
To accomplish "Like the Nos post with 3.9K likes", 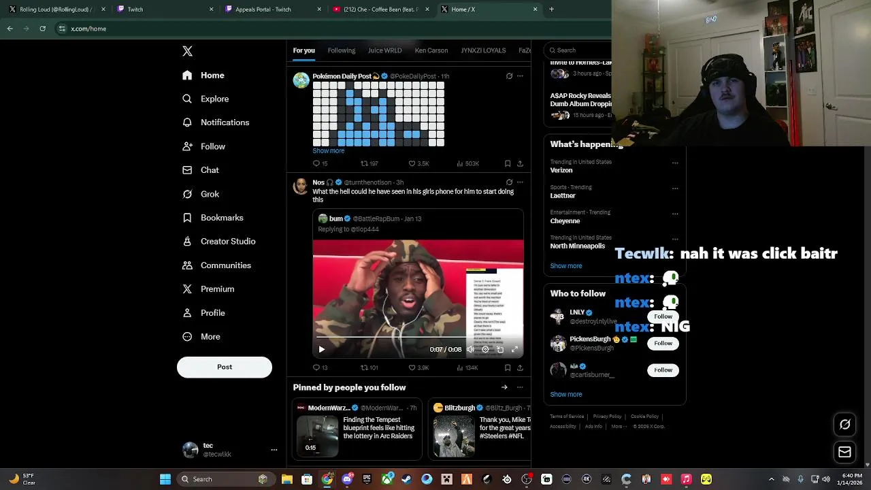I will tap(418, 367).
